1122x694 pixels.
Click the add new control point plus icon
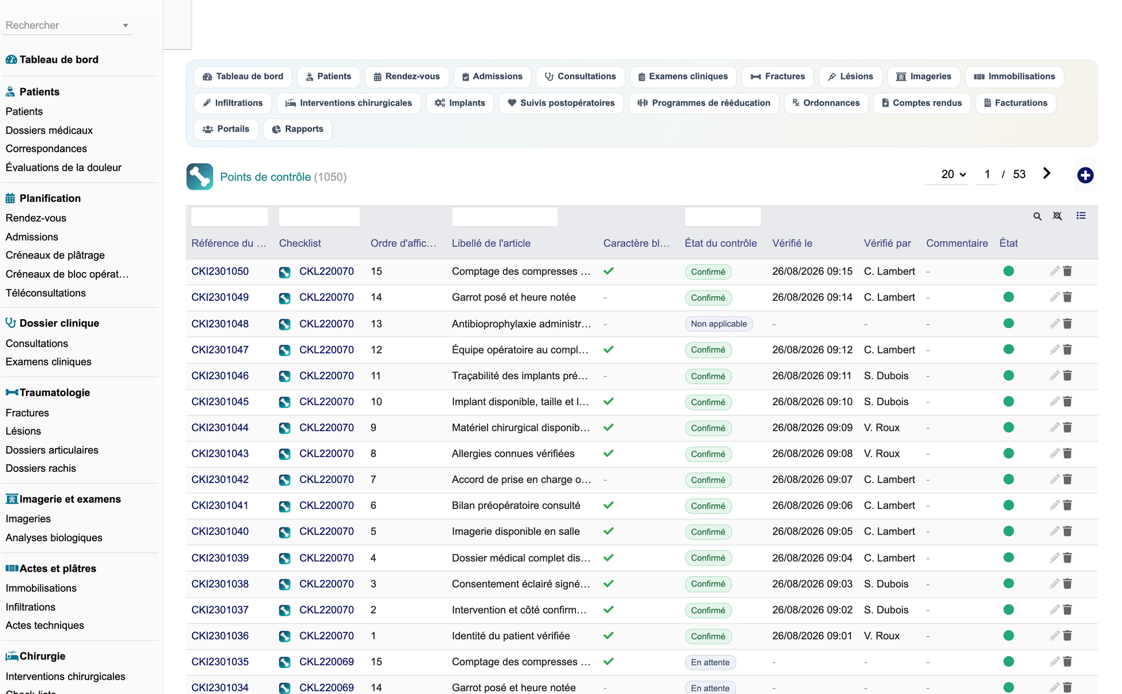click(x=1085, y=175)
